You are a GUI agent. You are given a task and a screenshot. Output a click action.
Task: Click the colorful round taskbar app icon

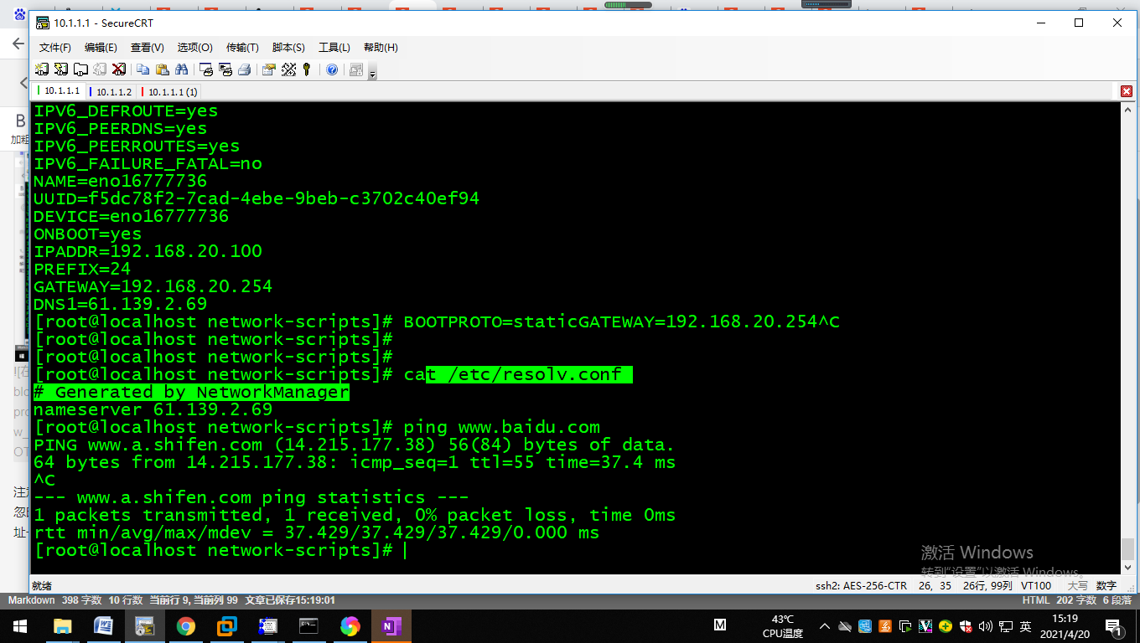[350, 626]
